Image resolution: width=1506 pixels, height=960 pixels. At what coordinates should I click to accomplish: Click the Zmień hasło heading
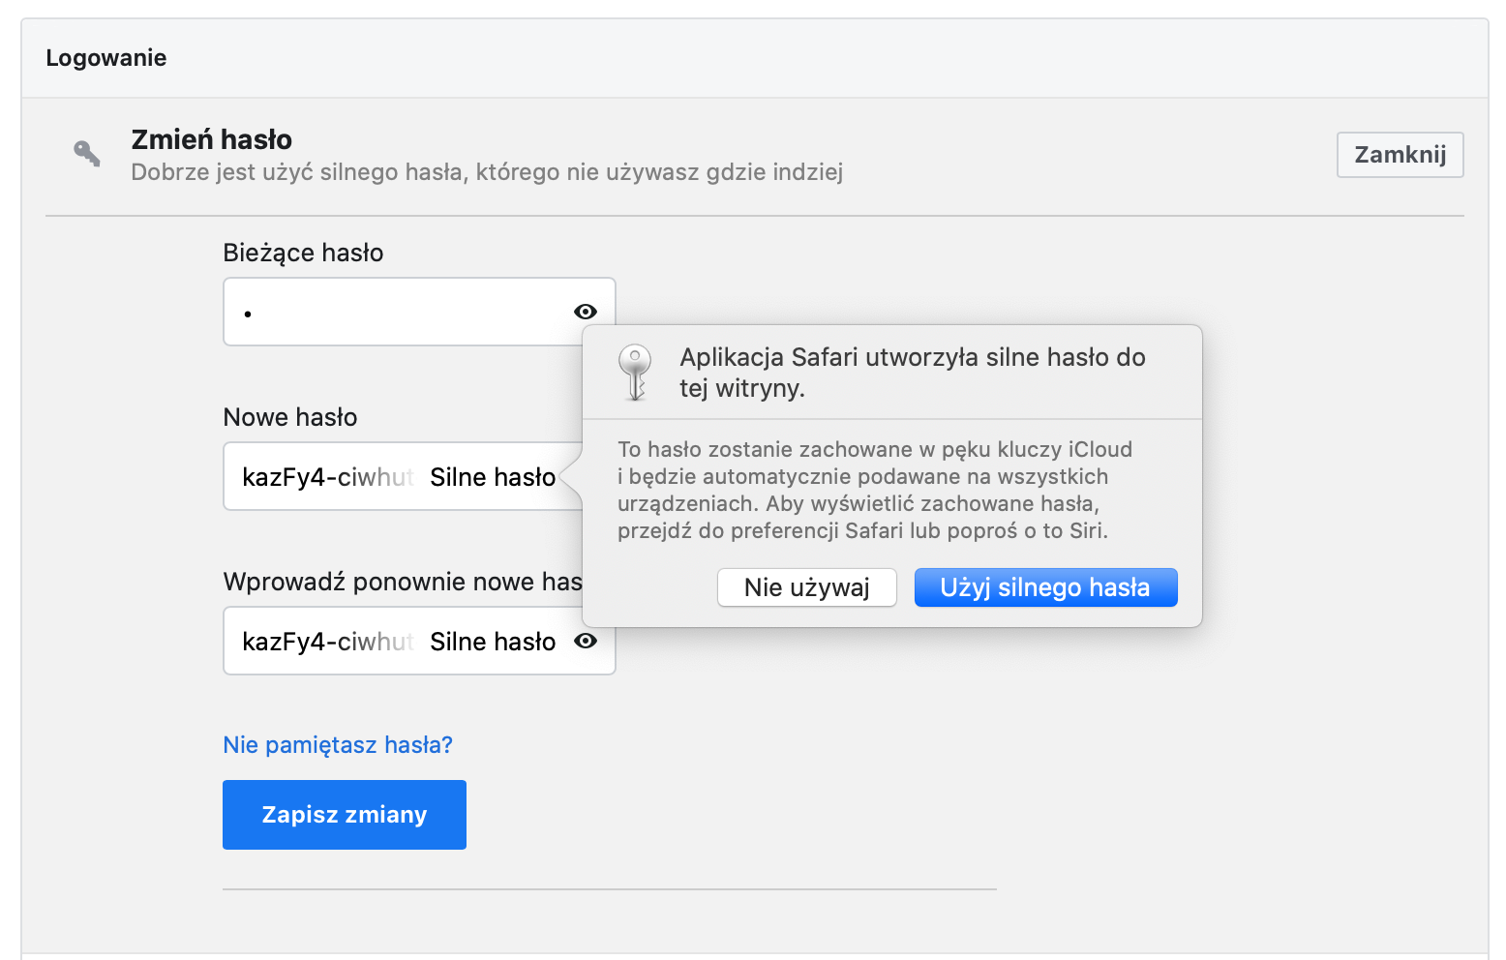[212, 139]
